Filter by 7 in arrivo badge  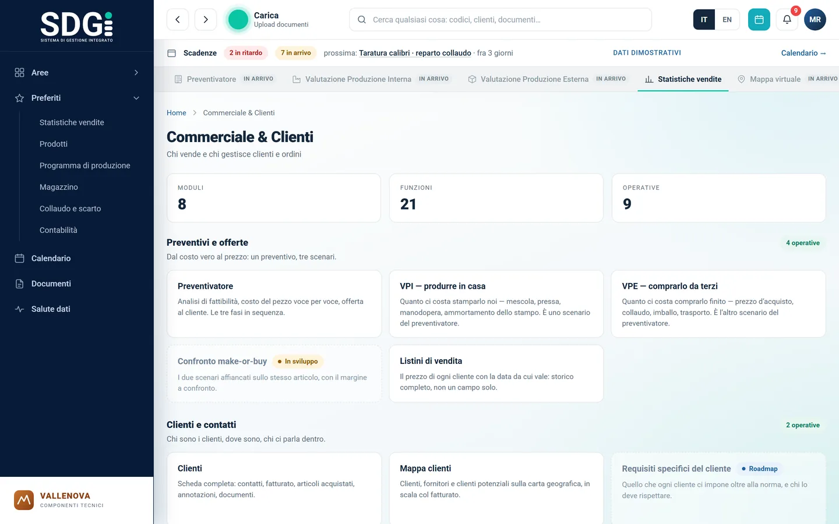[x=296, y=53]
